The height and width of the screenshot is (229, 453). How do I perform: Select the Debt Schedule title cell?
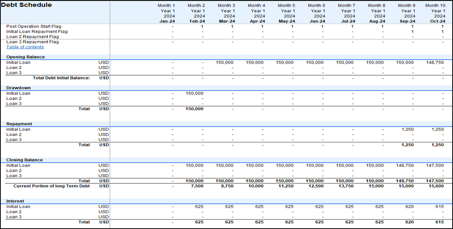[x=27, y=5]
